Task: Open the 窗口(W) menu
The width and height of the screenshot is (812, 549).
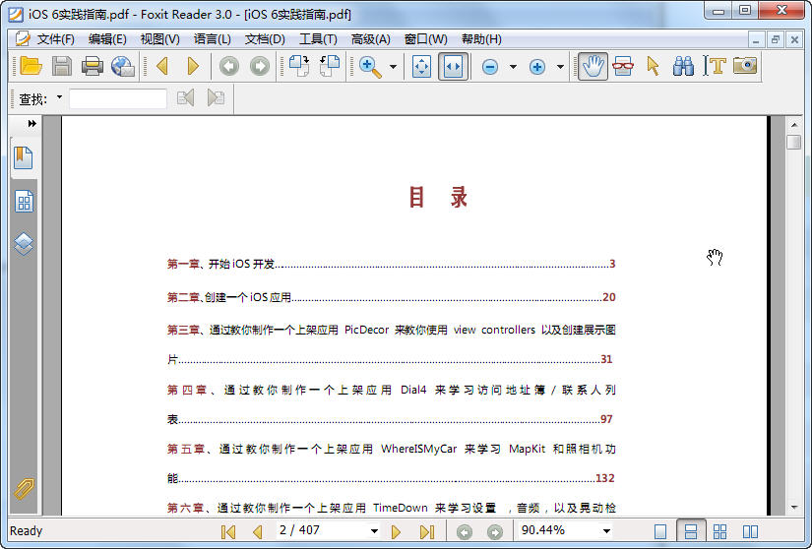Action: pos(425,39)
